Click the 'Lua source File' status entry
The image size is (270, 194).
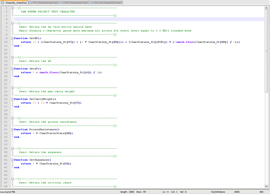8,192
